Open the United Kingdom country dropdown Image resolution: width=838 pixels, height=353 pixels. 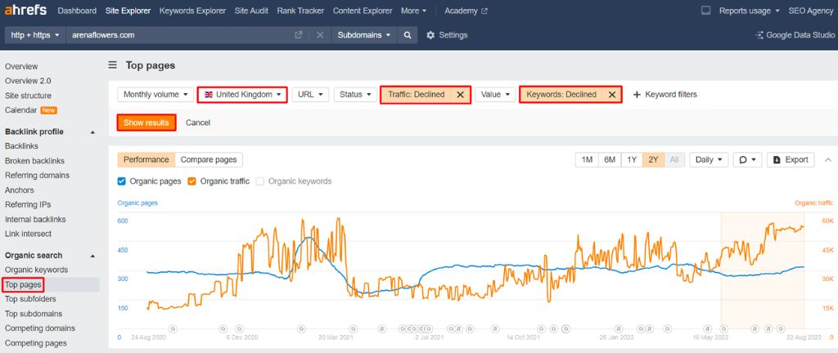(x=242, y=95)
